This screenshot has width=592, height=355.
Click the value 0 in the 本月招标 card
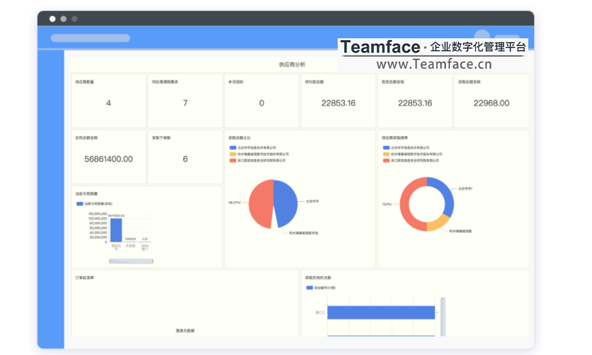pyautogui.click(x=262, y=103)
